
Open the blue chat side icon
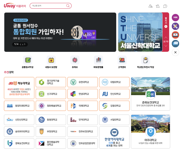[175, 44]
